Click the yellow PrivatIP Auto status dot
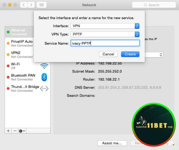 tap(8, 43)
